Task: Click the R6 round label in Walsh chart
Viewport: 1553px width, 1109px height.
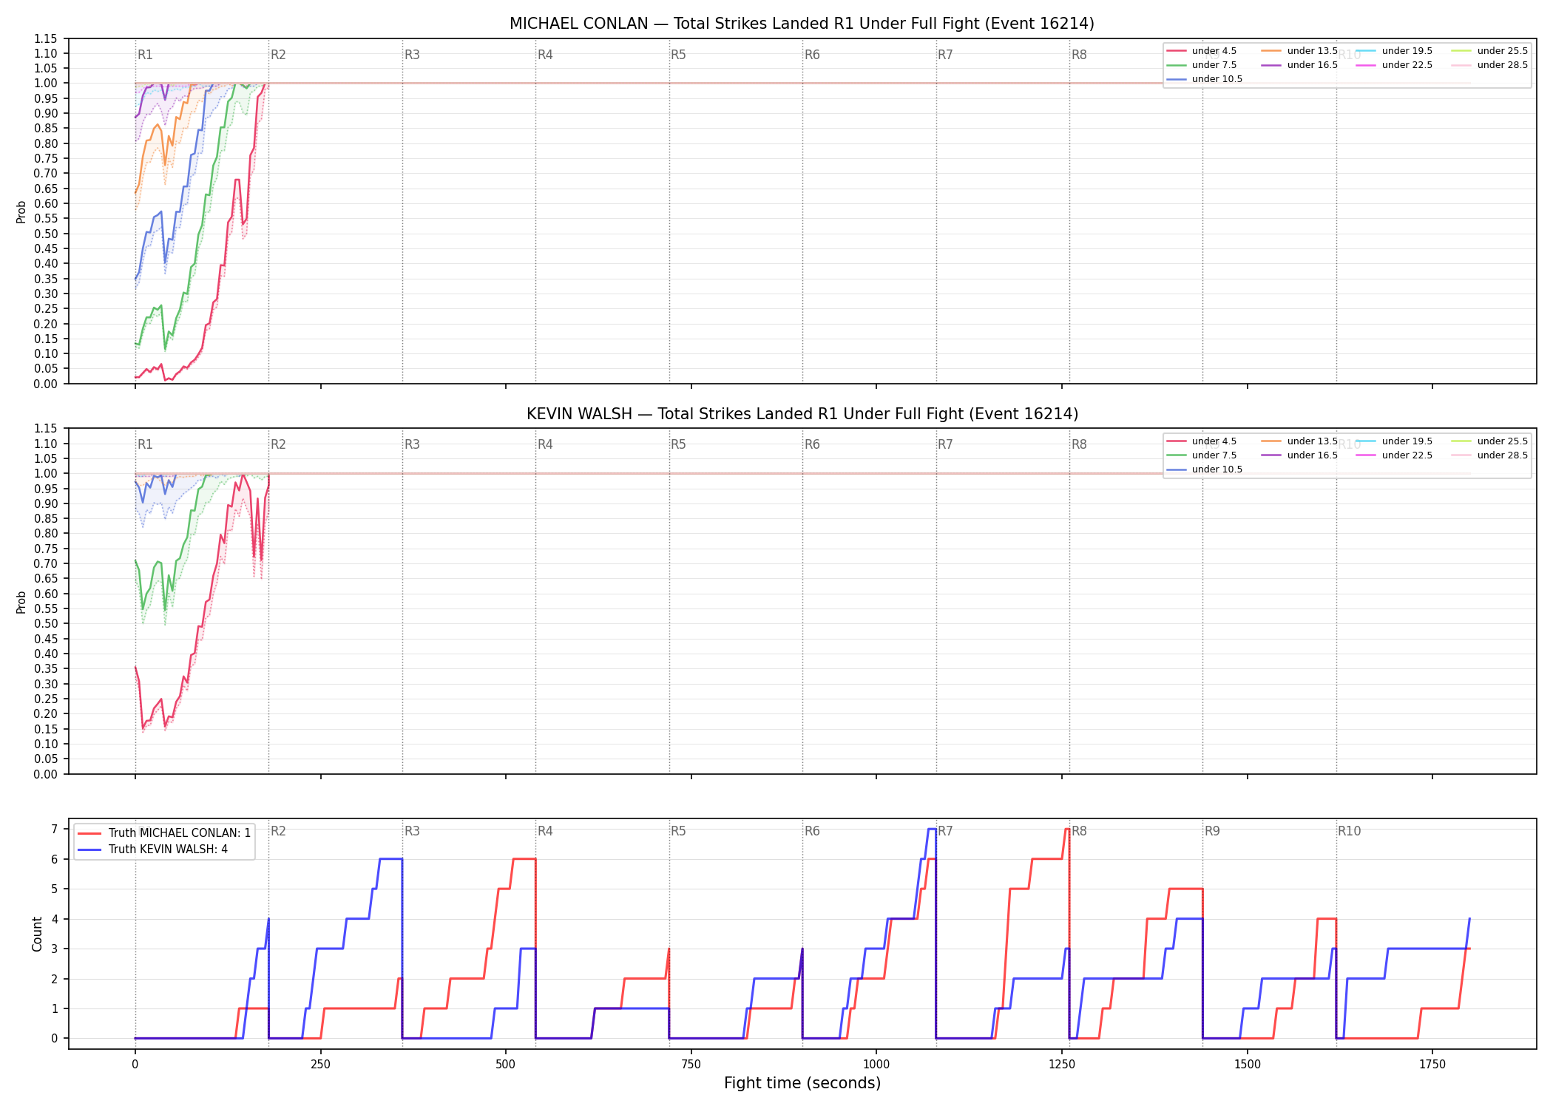Action: pyautogui.click(x=812, y=444)
